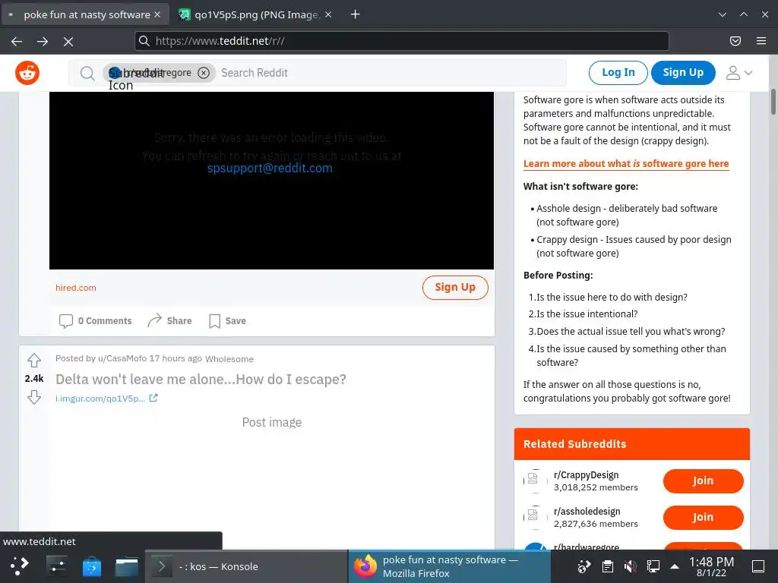
Task: Open the Discover store taskbar icon
Action: (x=92, y=566)
